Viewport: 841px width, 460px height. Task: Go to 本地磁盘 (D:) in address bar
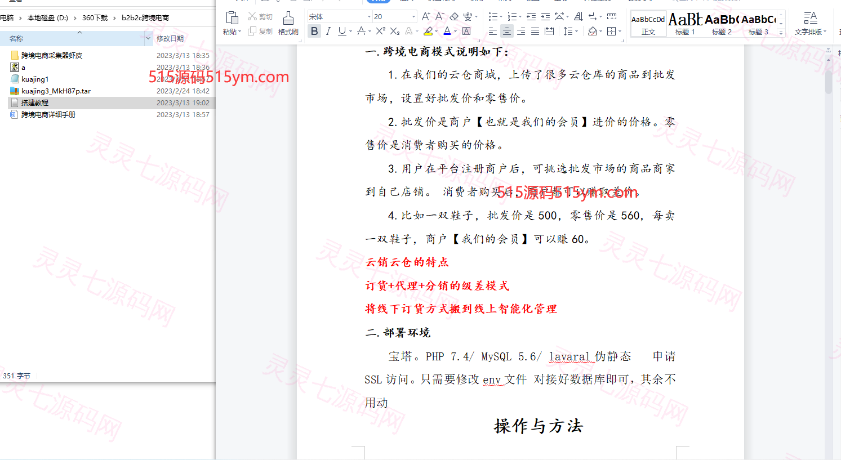point(48,18)
